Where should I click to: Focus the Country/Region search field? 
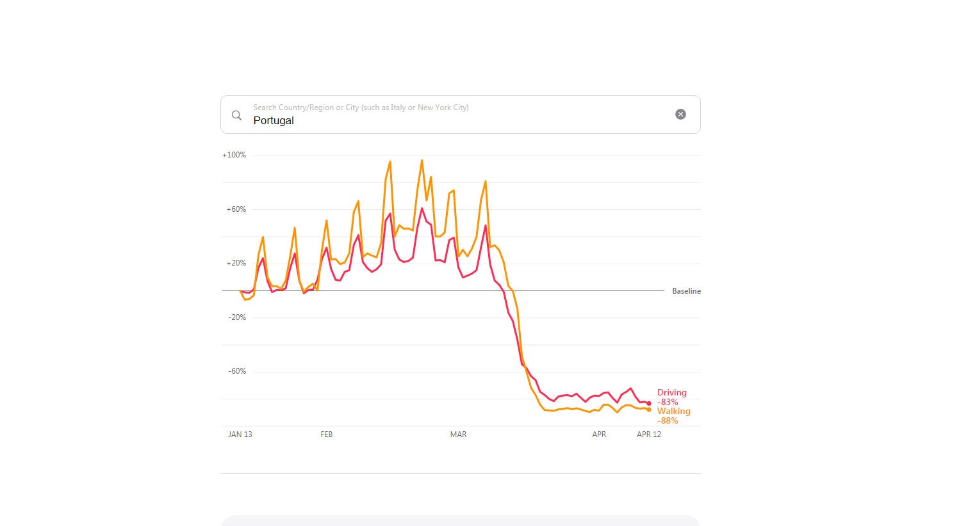pyautogui.click(x=448, y=120)
